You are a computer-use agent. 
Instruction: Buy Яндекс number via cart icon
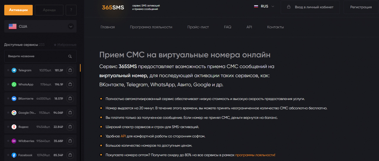[x=70, y=127]
